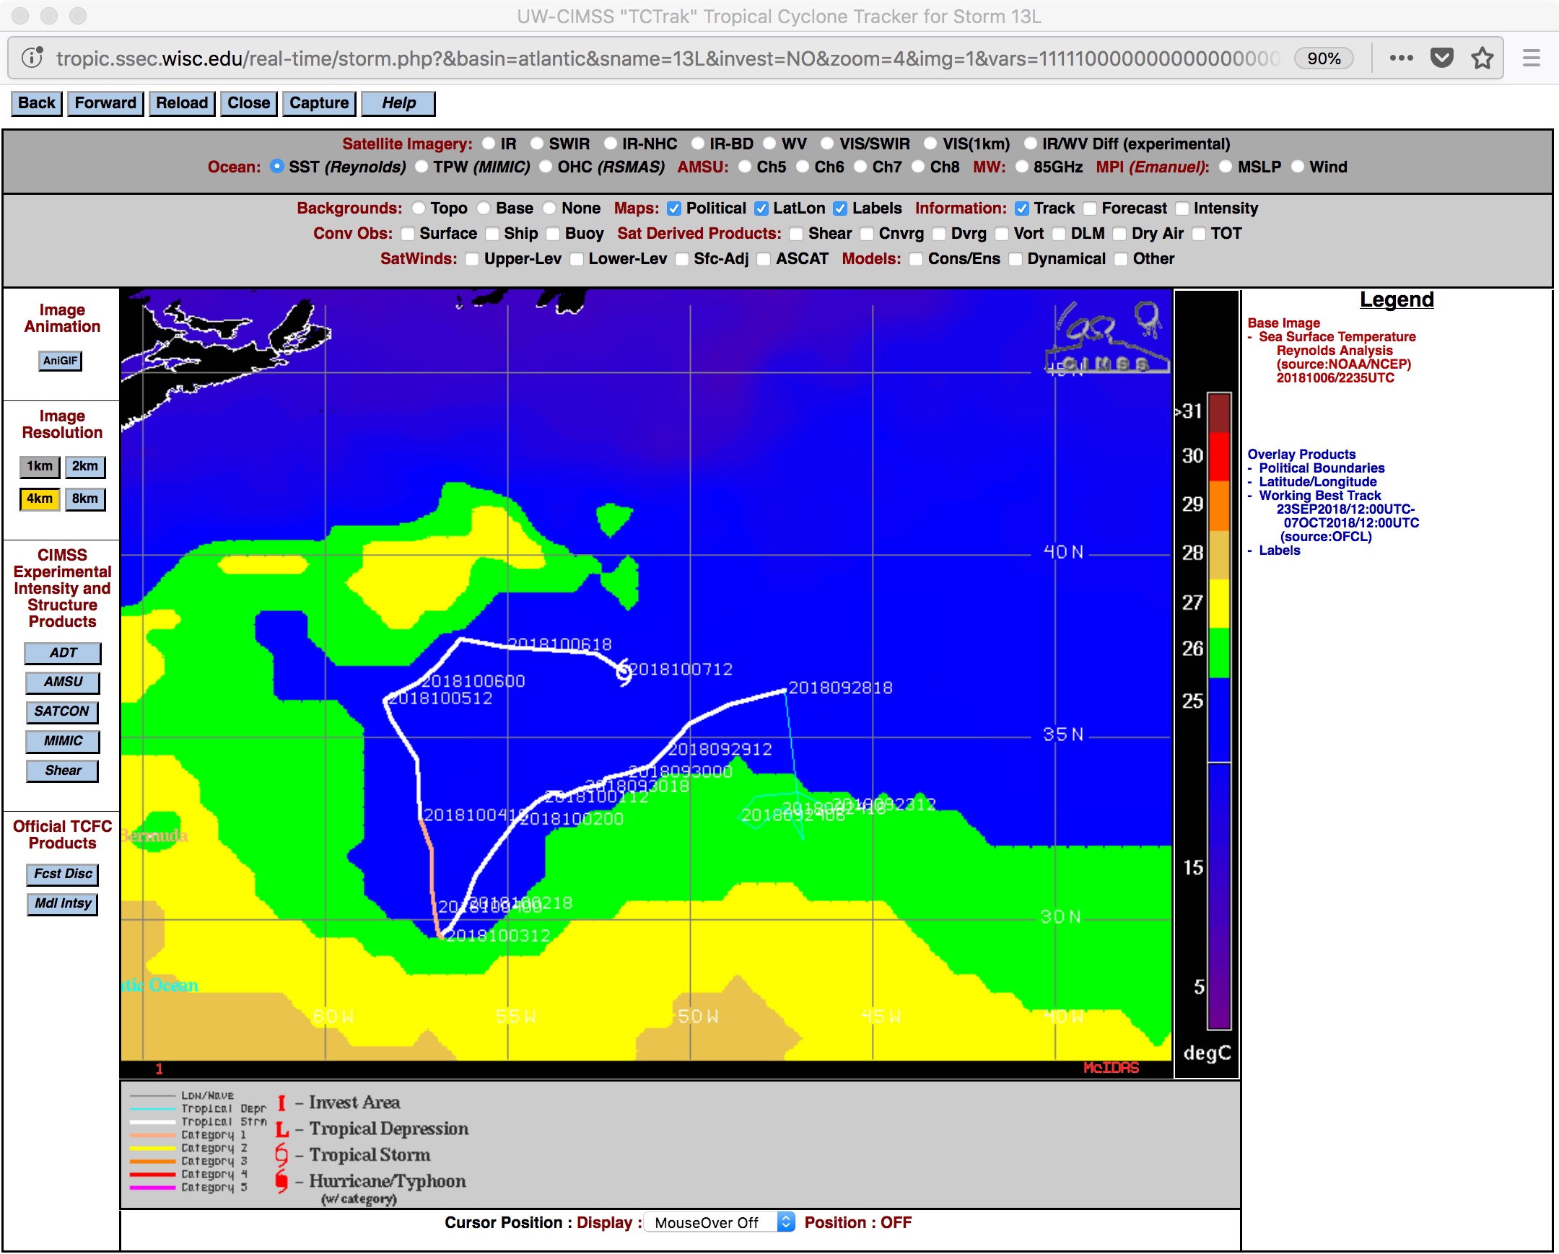The height and width of the screenshot is (1254, 1559).
Task: Open the page actions three-dots menu
Action: click(x=1401, y=58)
